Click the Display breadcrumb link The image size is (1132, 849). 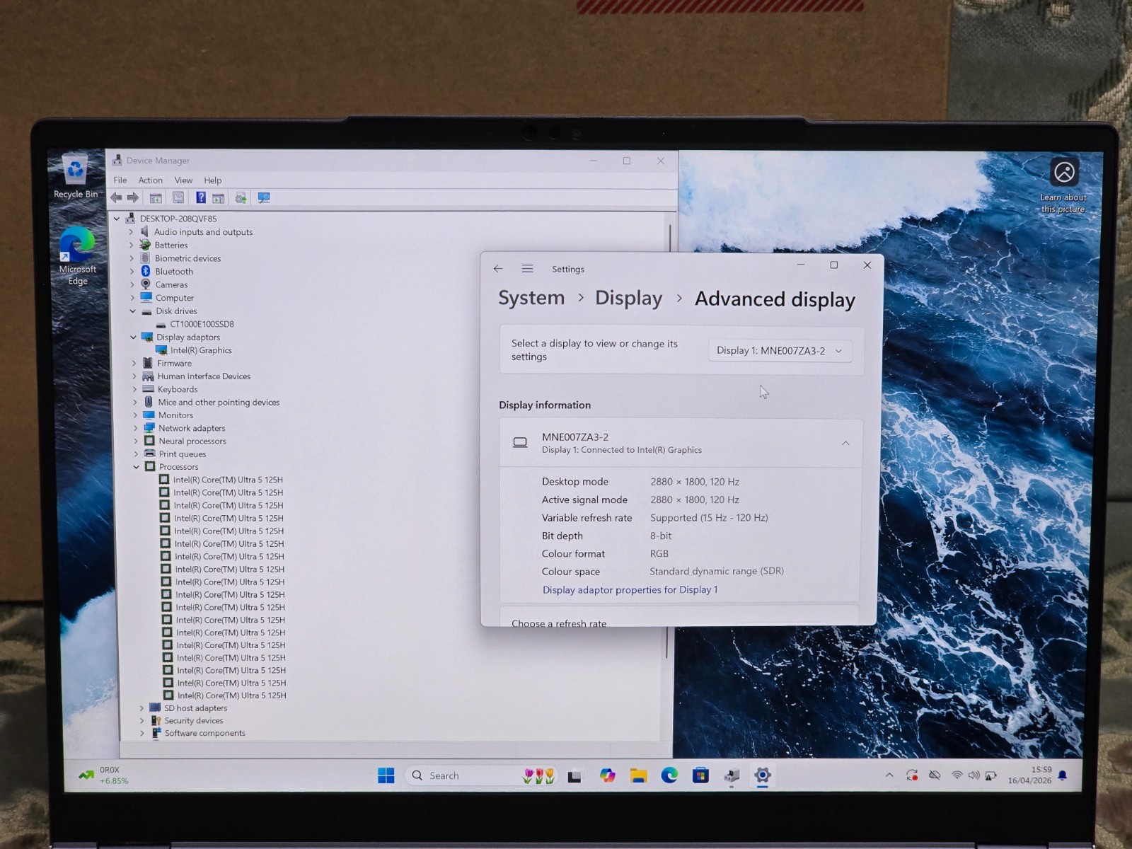[x=628, y=299]
